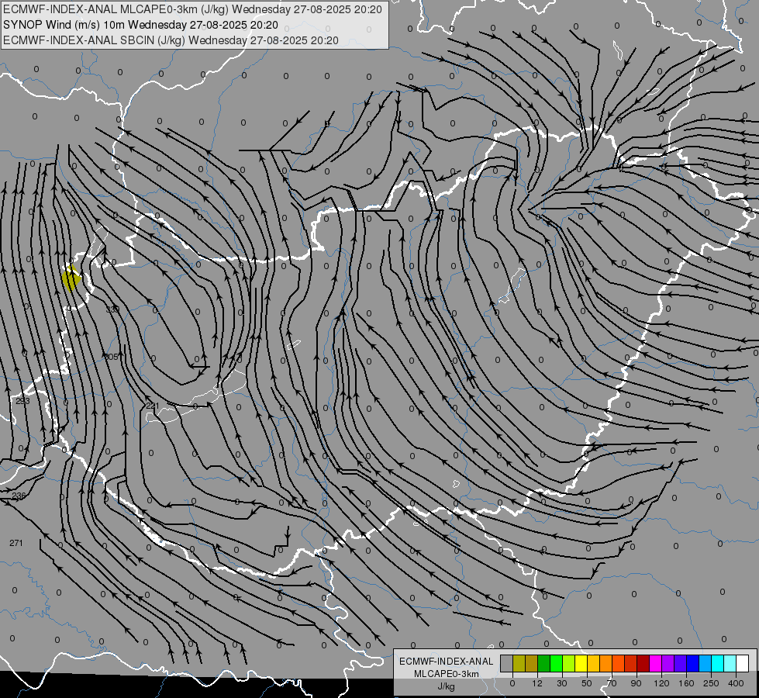Click the map value 339
759x698 pixels.
112,309
